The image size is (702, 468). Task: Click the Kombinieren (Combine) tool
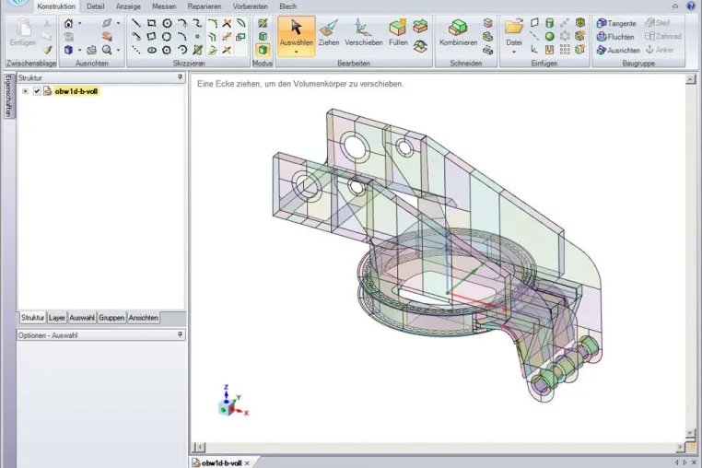coord(458,32)
